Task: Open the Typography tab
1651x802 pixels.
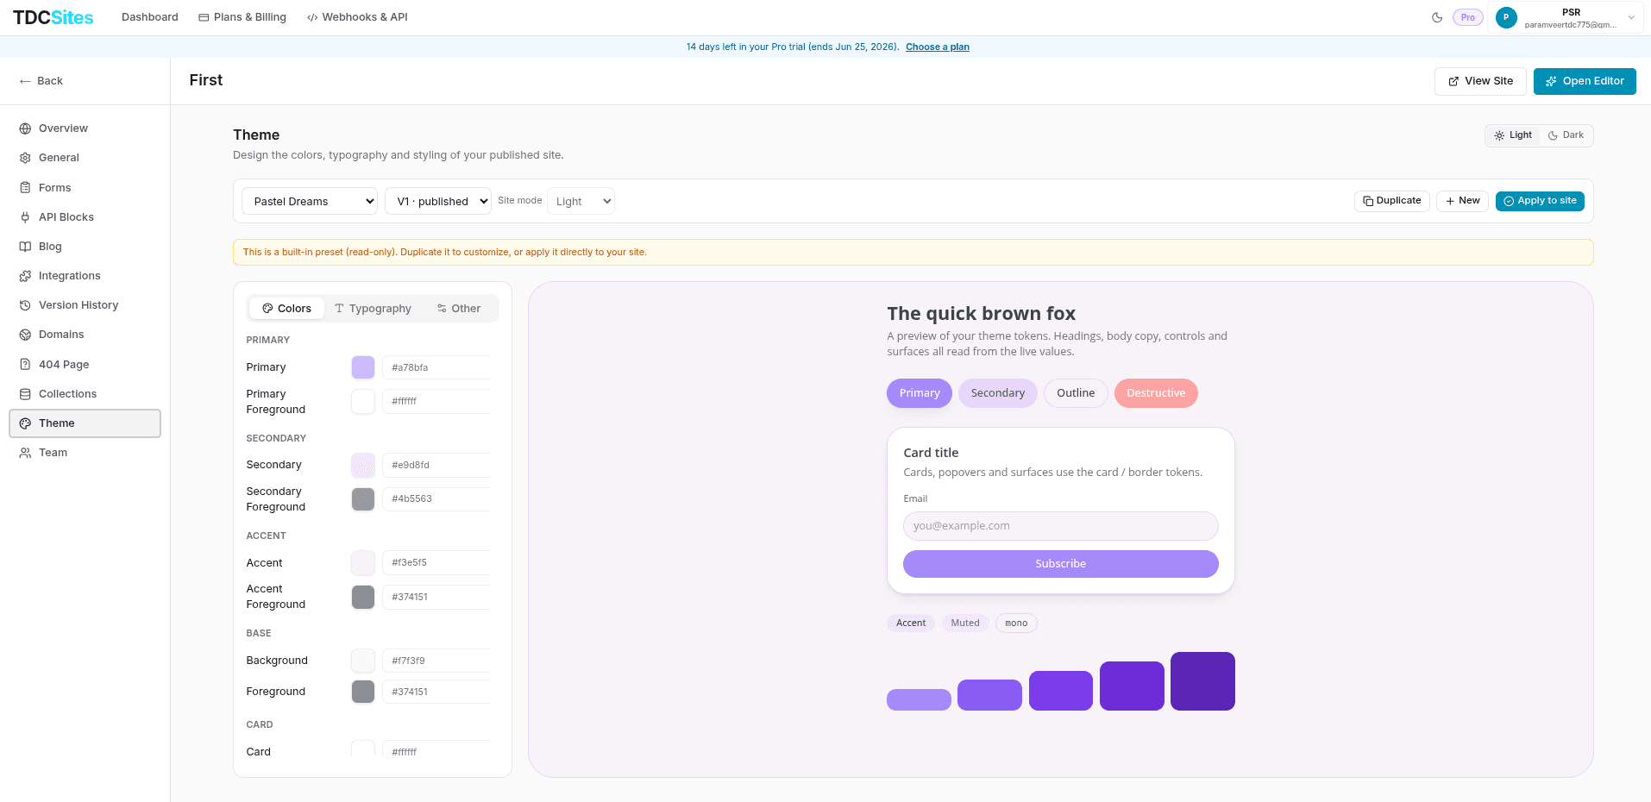Action: click(373, 309)
